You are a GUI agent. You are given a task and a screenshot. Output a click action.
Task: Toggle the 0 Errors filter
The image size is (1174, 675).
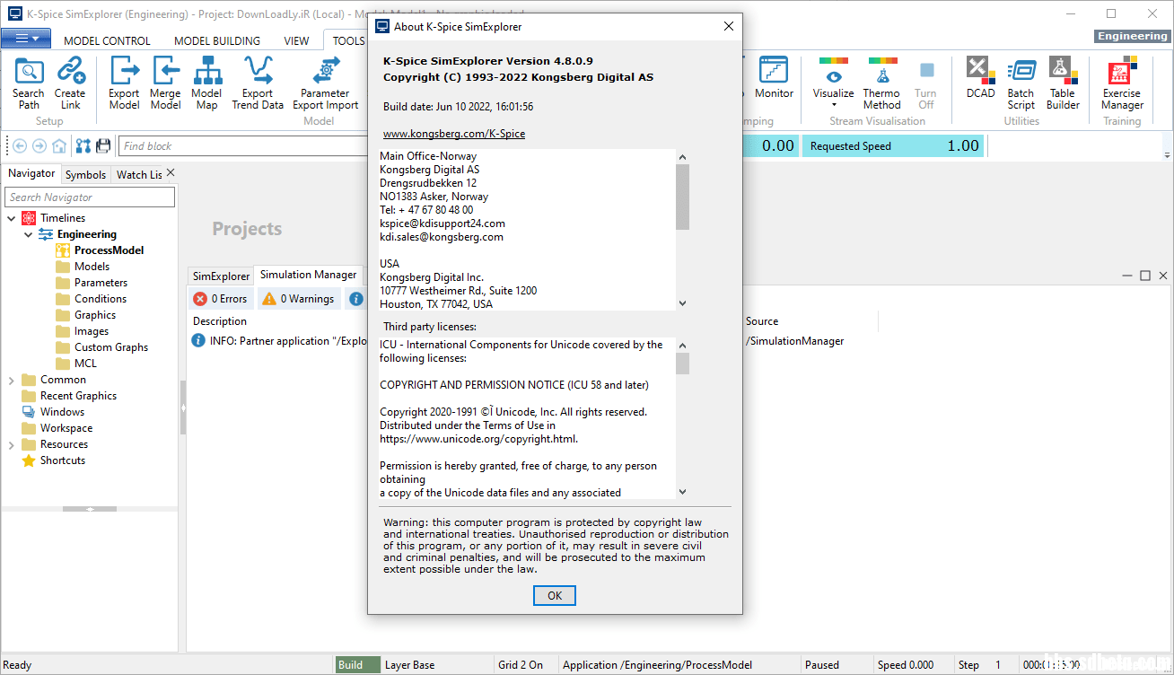[x=221, y=299]
